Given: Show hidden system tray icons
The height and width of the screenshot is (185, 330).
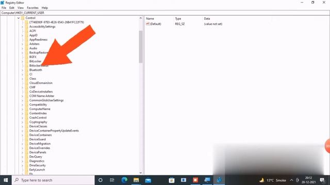Looking at the screenshot, I should [x=291, y=180].
